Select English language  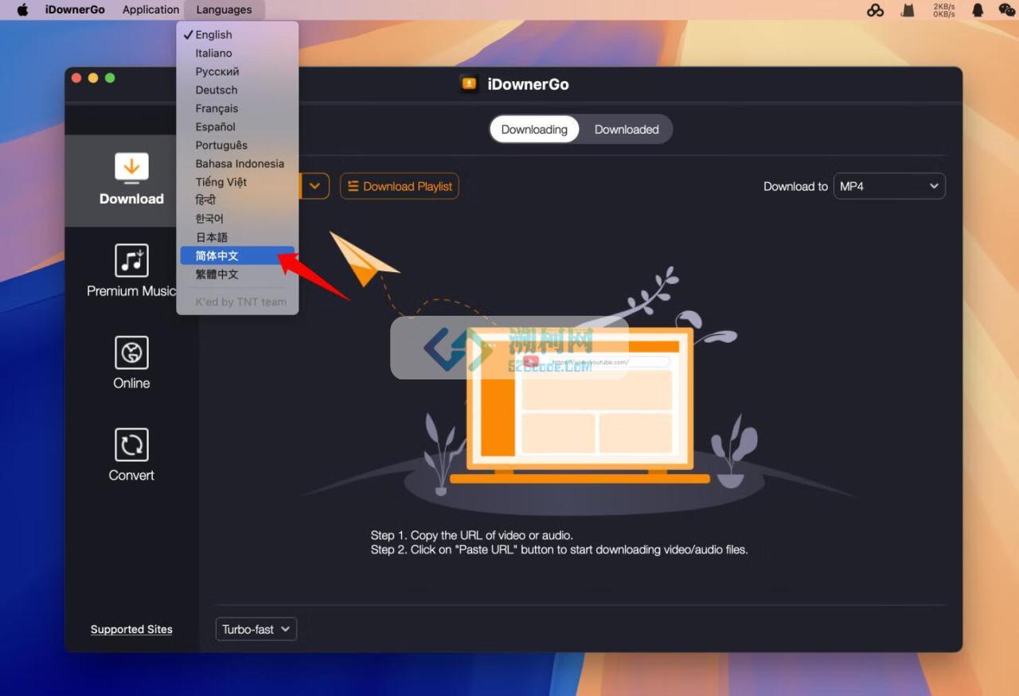coord(237,35)
